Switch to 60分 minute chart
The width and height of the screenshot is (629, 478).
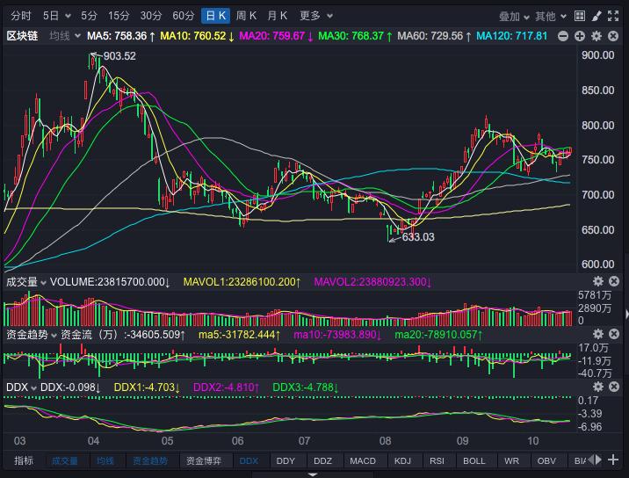coord(184,16)
